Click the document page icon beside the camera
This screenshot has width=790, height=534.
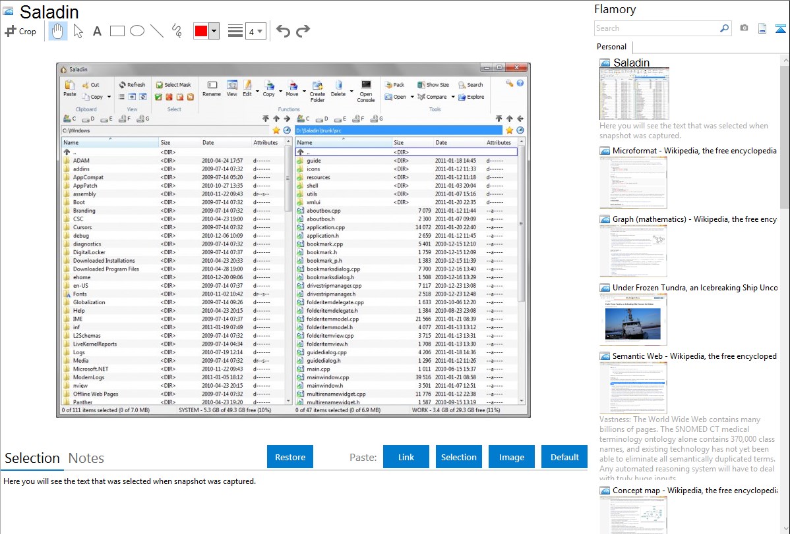click(762, 29)
